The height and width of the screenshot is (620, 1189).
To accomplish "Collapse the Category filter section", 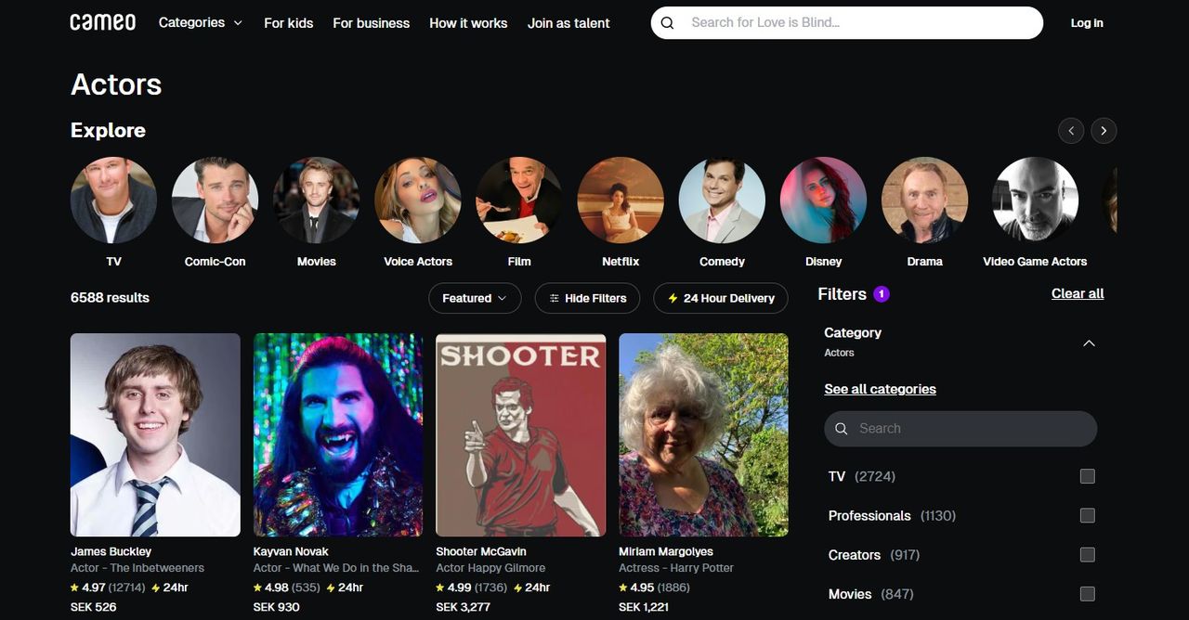I will click(x=1088, y=342).
